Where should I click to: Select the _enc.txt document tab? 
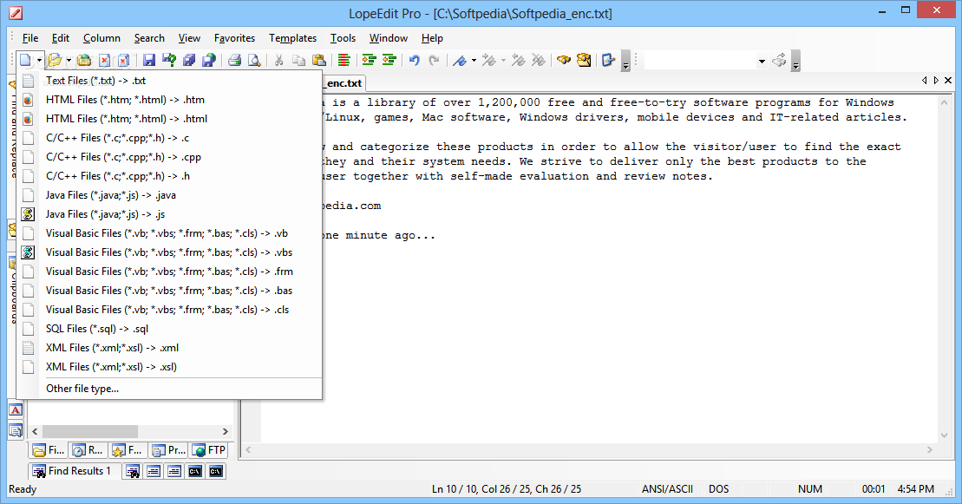click(344, 83)
